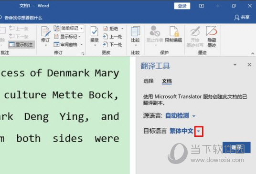This screenshot has height=174, width=256.
Task: Click the word "culture" in the document
Action: click(25, 95)
